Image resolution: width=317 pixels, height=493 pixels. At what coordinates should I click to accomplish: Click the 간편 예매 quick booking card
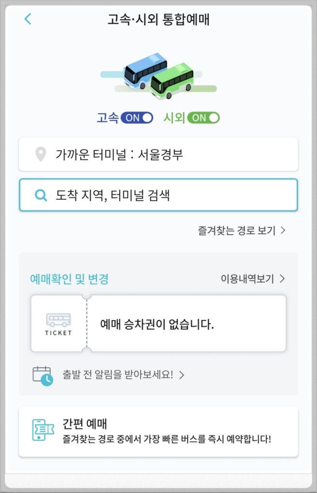(158, 431)
